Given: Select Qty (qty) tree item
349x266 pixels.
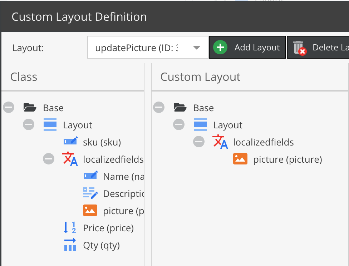Looking at the screenshot, I should 101,245.
